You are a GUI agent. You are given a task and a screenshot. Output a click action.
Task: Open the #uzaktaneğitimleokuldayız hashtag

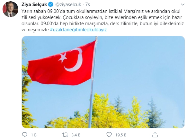pos(78,30)
